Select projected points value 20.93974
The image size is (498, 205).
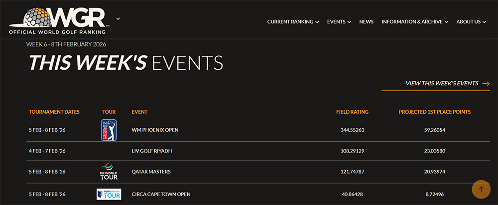coord(434,172)
